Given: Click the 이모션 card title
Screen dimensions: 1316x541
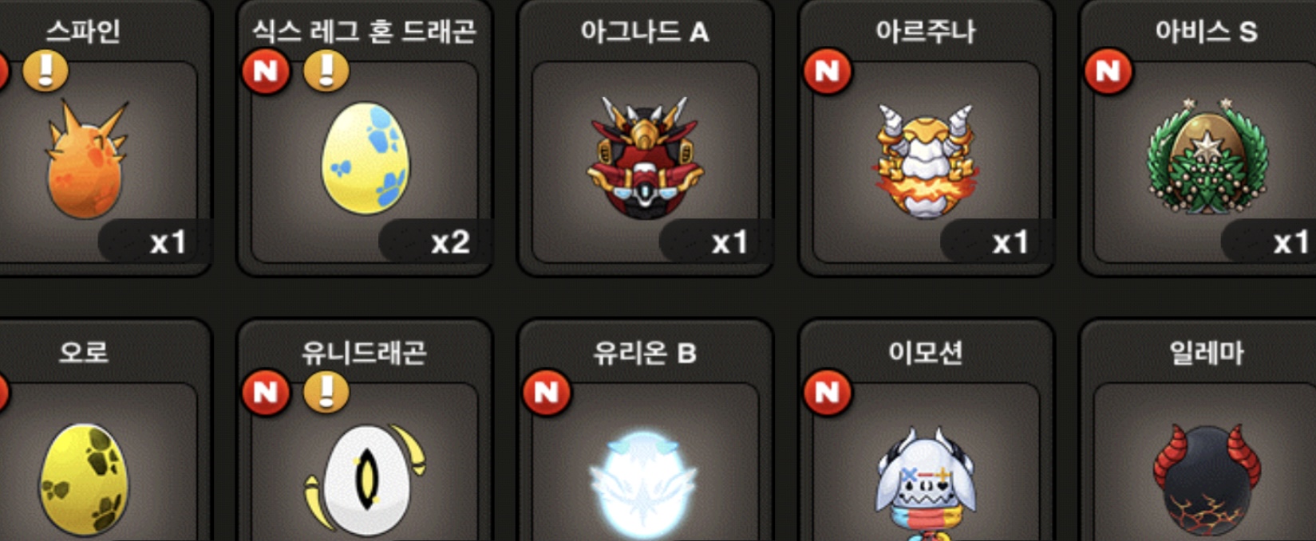Looking at the screenshot, I should 926,352.
